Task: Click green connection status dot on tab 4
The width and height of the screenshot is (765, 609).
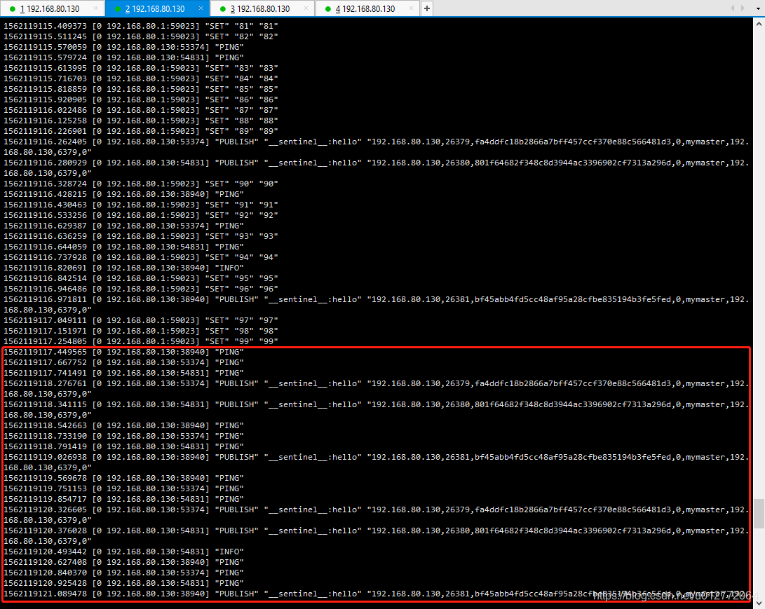Action: point(328,9)
